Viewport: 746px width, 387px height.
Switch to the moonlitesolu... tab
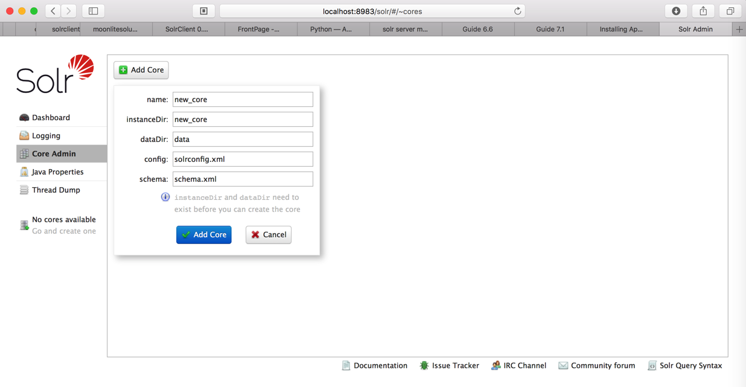[x=116, y=29]
